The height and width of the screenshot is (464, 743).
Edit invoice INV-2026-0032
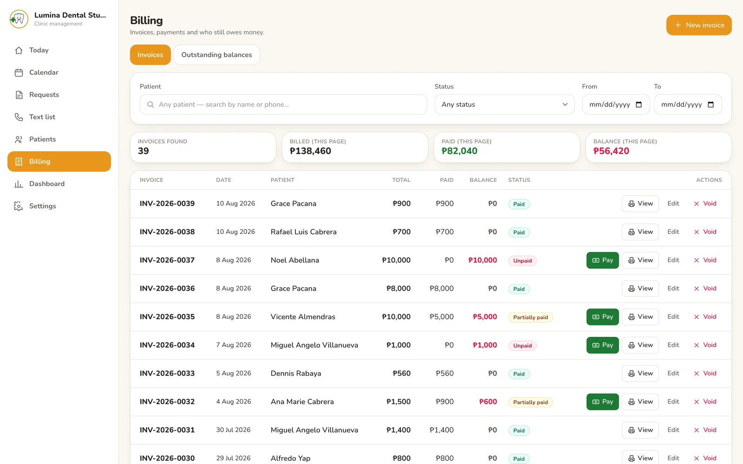673,402
